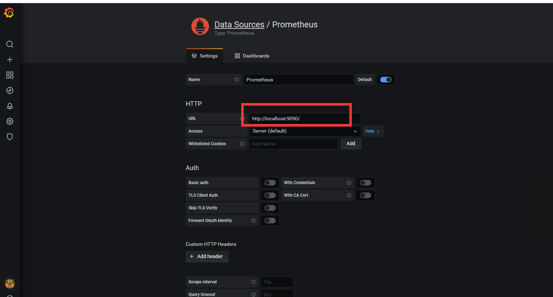This screenshot has width=553, height=297.
Task: Open the Create plus menu
Action: click(x=10, y=60)
